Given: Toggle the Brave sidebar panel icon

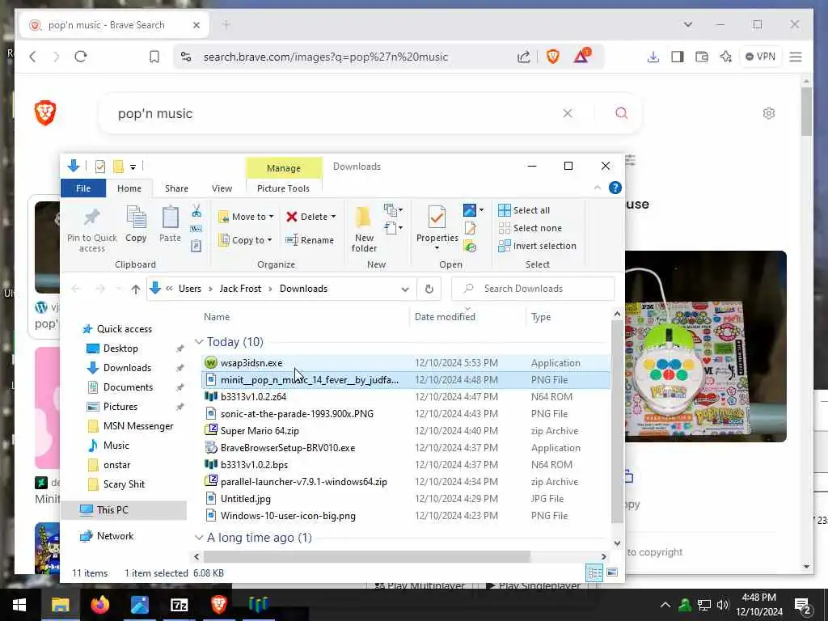Looking at the screenshot, I should click(x=678, y=57).
